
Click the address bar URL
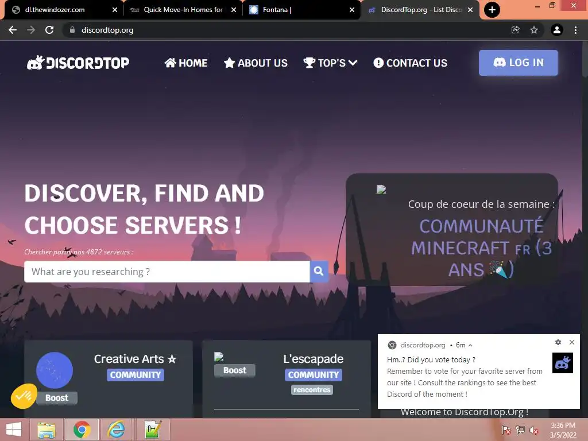pyautogui.click(x=107, y=30)
